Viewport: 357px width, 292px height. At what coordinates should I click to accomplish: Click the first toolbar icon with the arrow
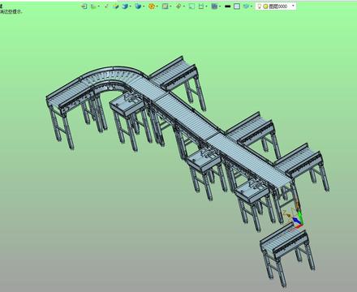(x=84, y=6)
